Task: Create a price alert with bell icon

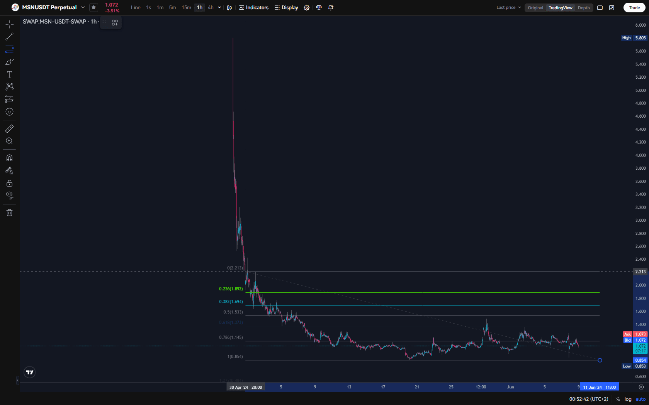Action: point(331,8)
